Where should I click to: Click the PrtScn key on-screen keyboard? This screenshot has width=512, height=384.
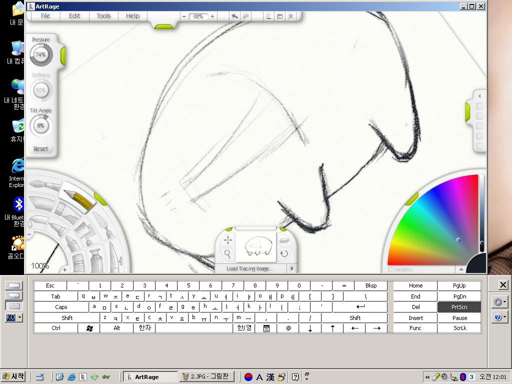(459, 307)
